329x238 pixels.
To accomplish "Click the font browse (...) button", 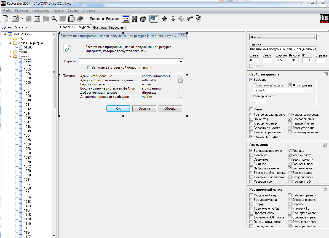I will [x=309, y=91].
